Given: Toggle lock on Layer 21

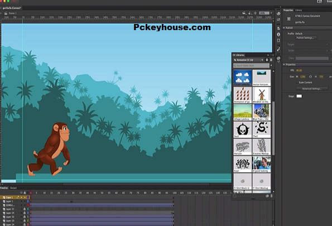Looking at the screenshot, I should click(25, 209).
